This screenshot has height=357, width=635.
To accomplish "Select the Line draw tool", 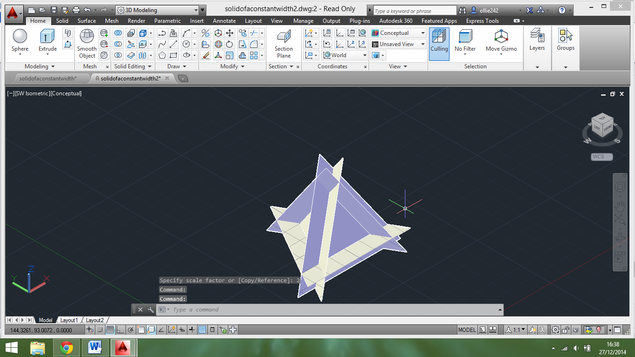I will 173,44.
